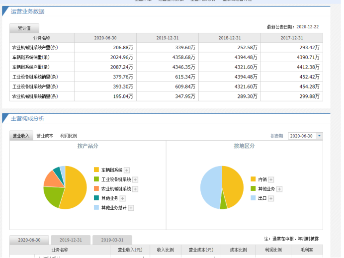This screenshot has height=258, width=344.
Task: Select the 2020-06-30 period tab
Action: coord(29,240)
